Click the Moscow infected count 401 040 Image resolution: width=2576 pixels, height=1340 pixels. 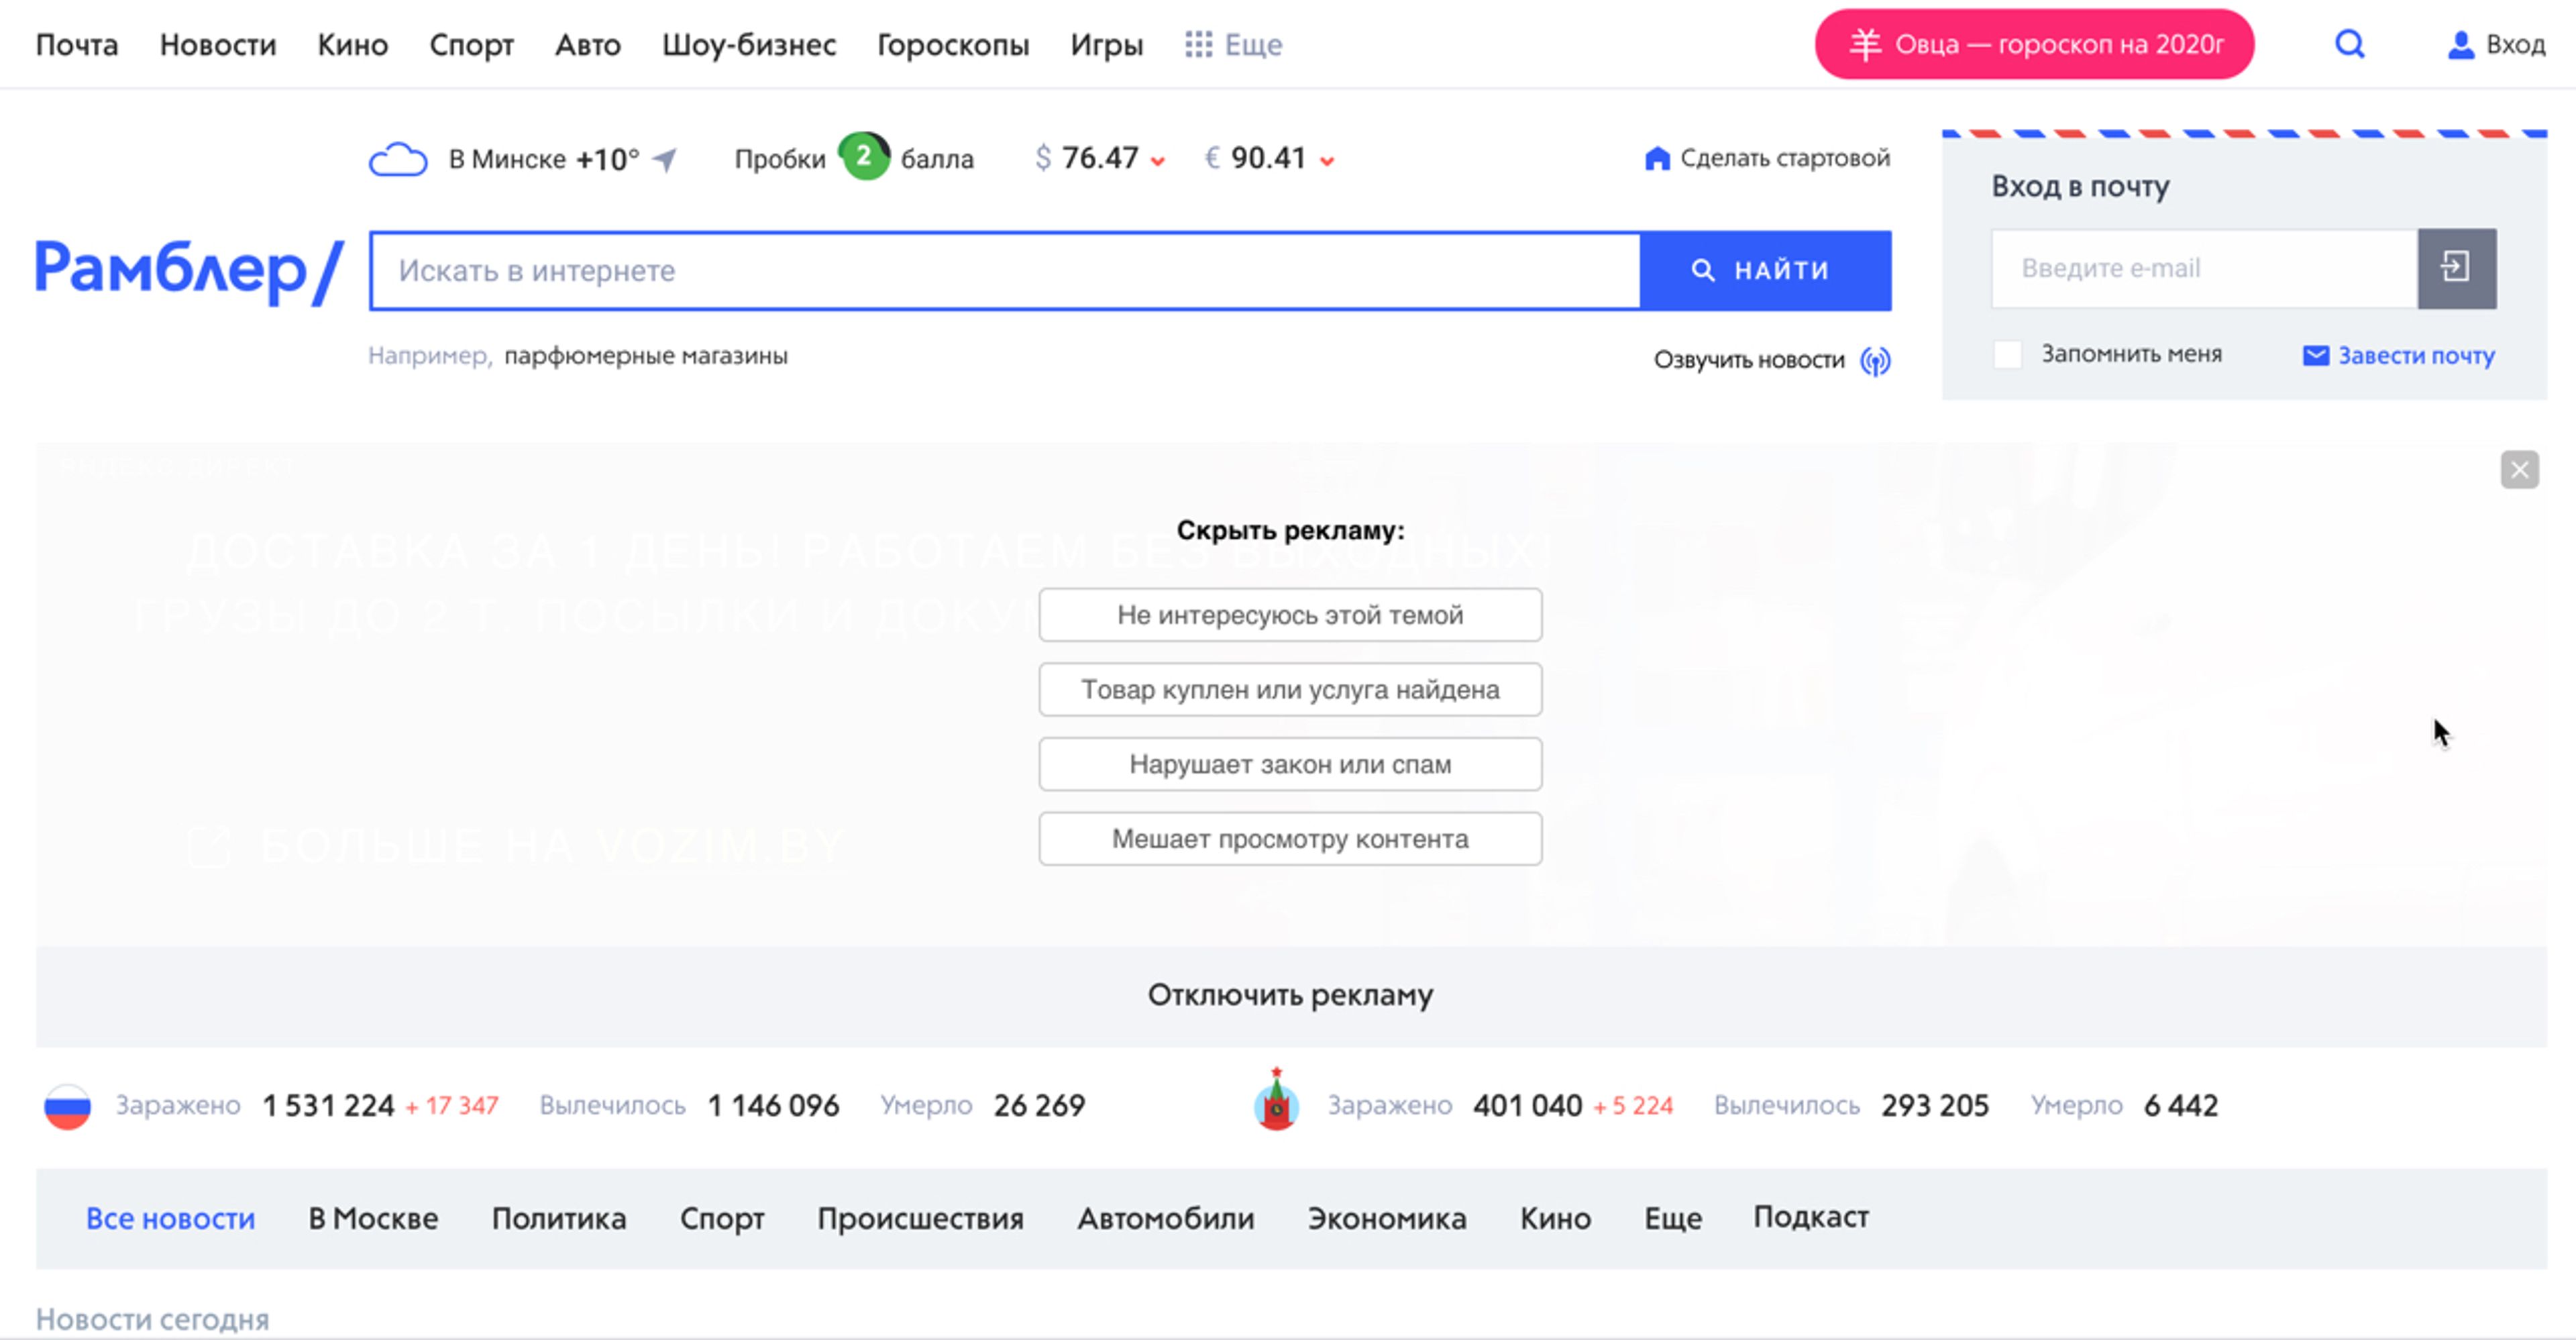tap(1527, 1106)
